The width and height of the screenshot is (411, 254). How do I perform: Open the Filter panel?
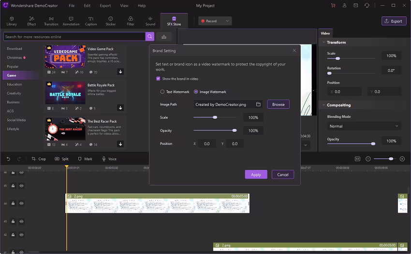tap(131, 21)
